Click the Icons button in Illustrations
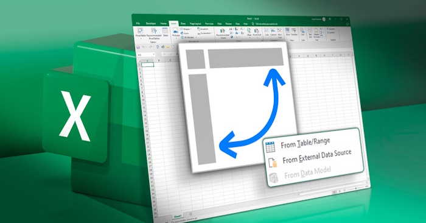This screenshot has width=426, height=223. coord(184,33)
